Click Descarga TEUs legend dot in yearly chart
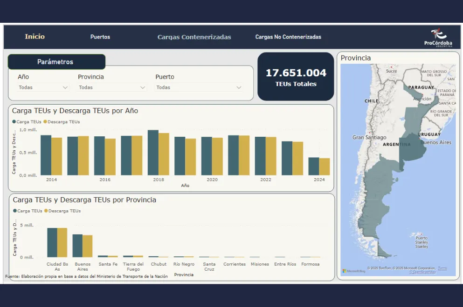 click(45, 122)
